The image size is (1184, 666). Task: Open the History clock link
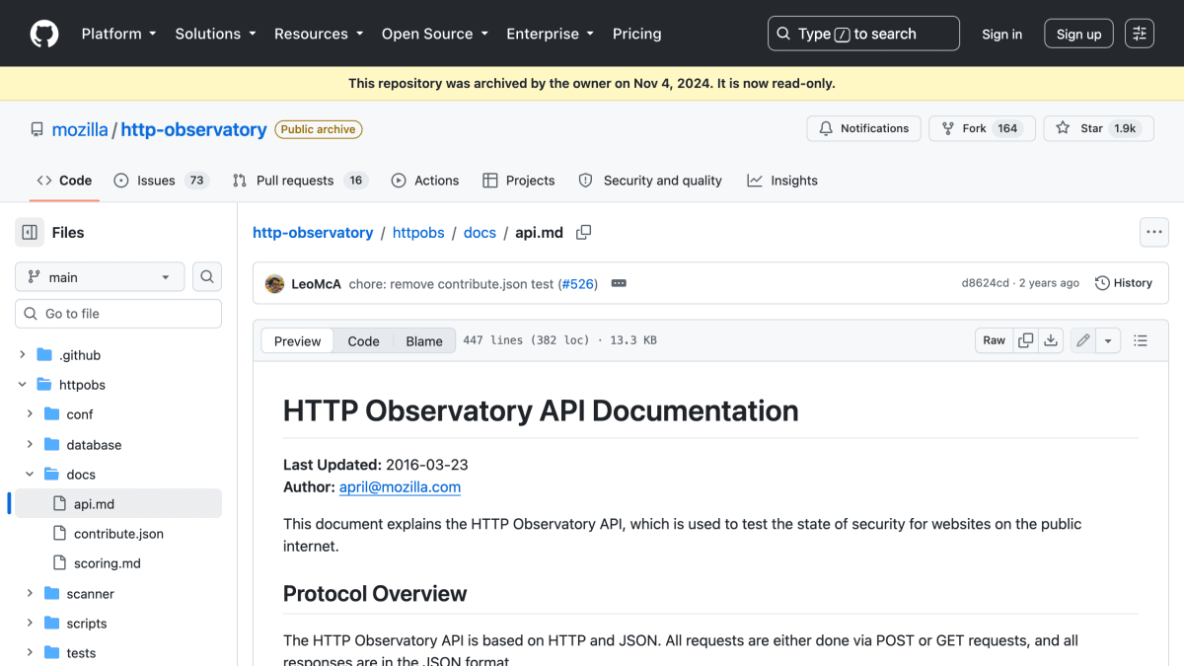[x=1124, y=283]
